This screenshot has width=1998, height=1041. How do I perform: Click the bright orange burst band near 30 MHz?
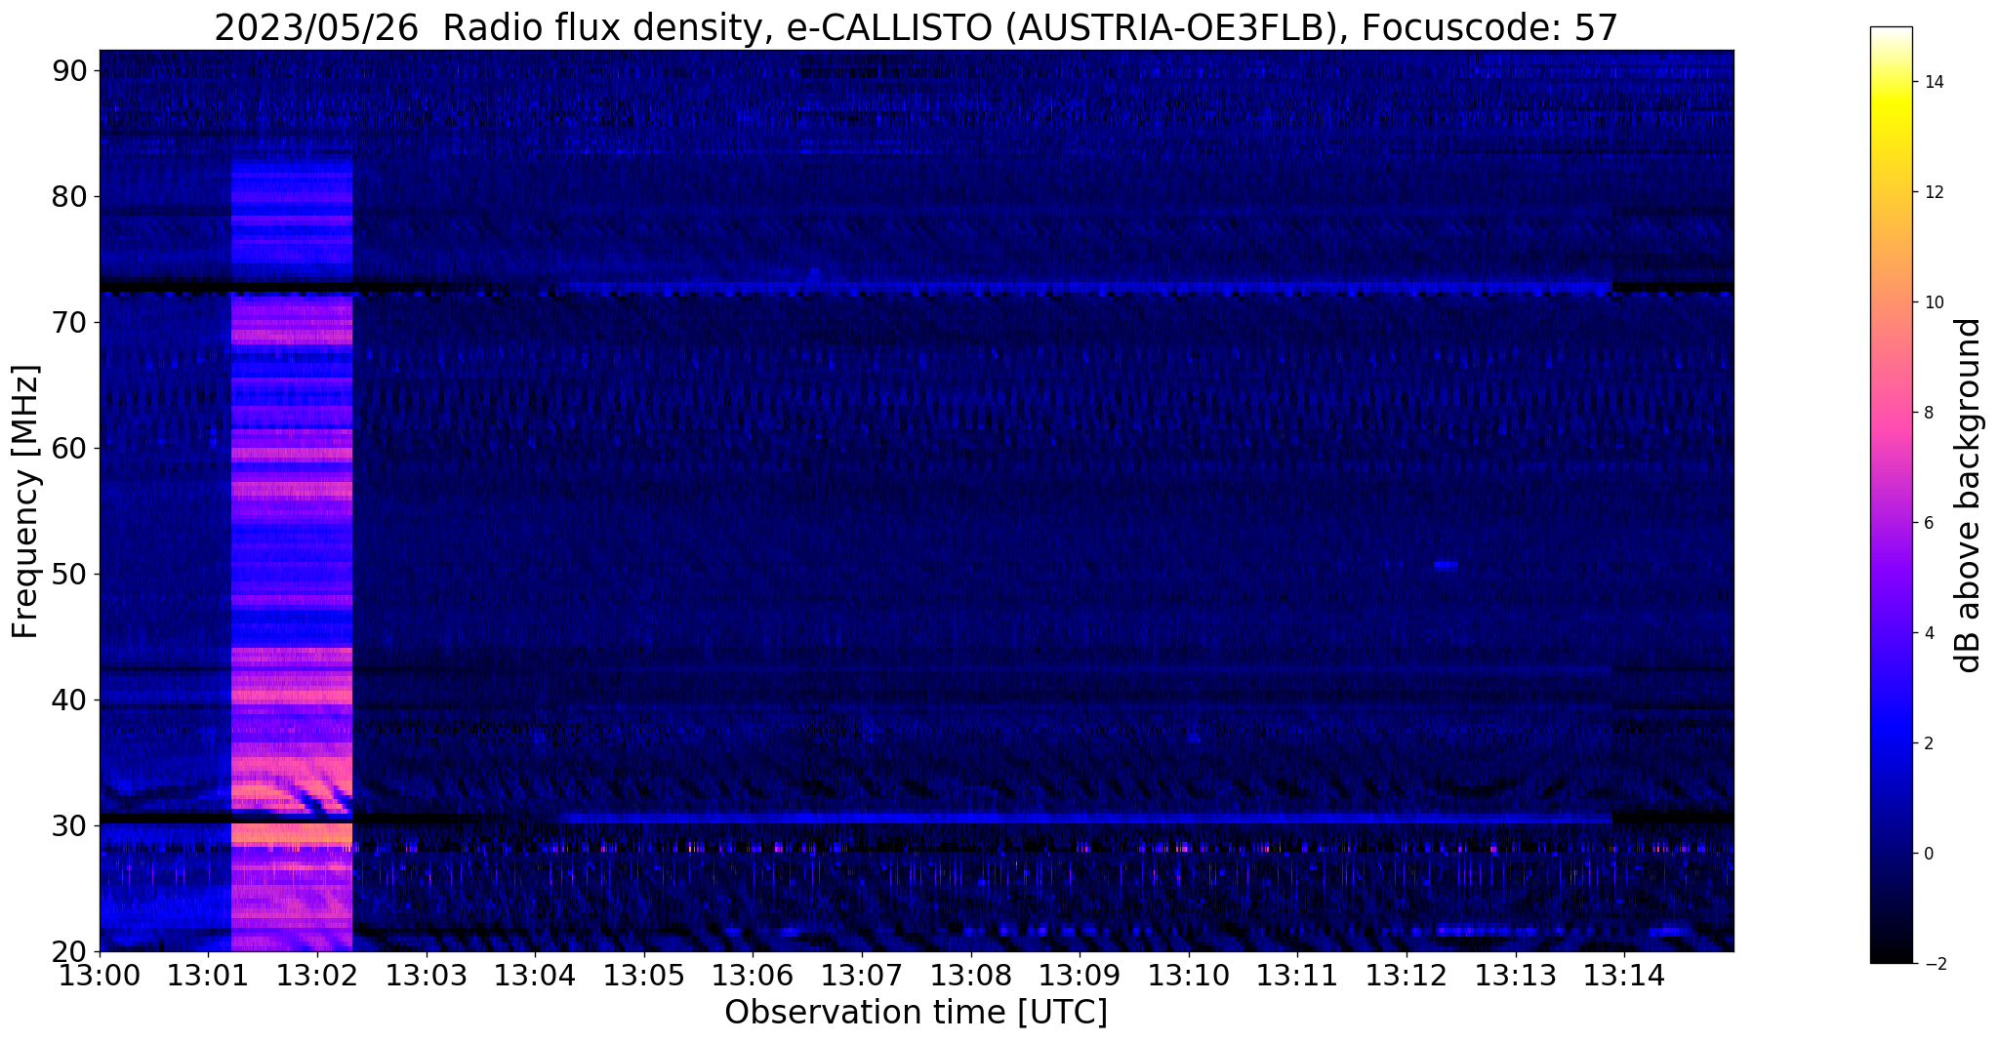[291, 834]
